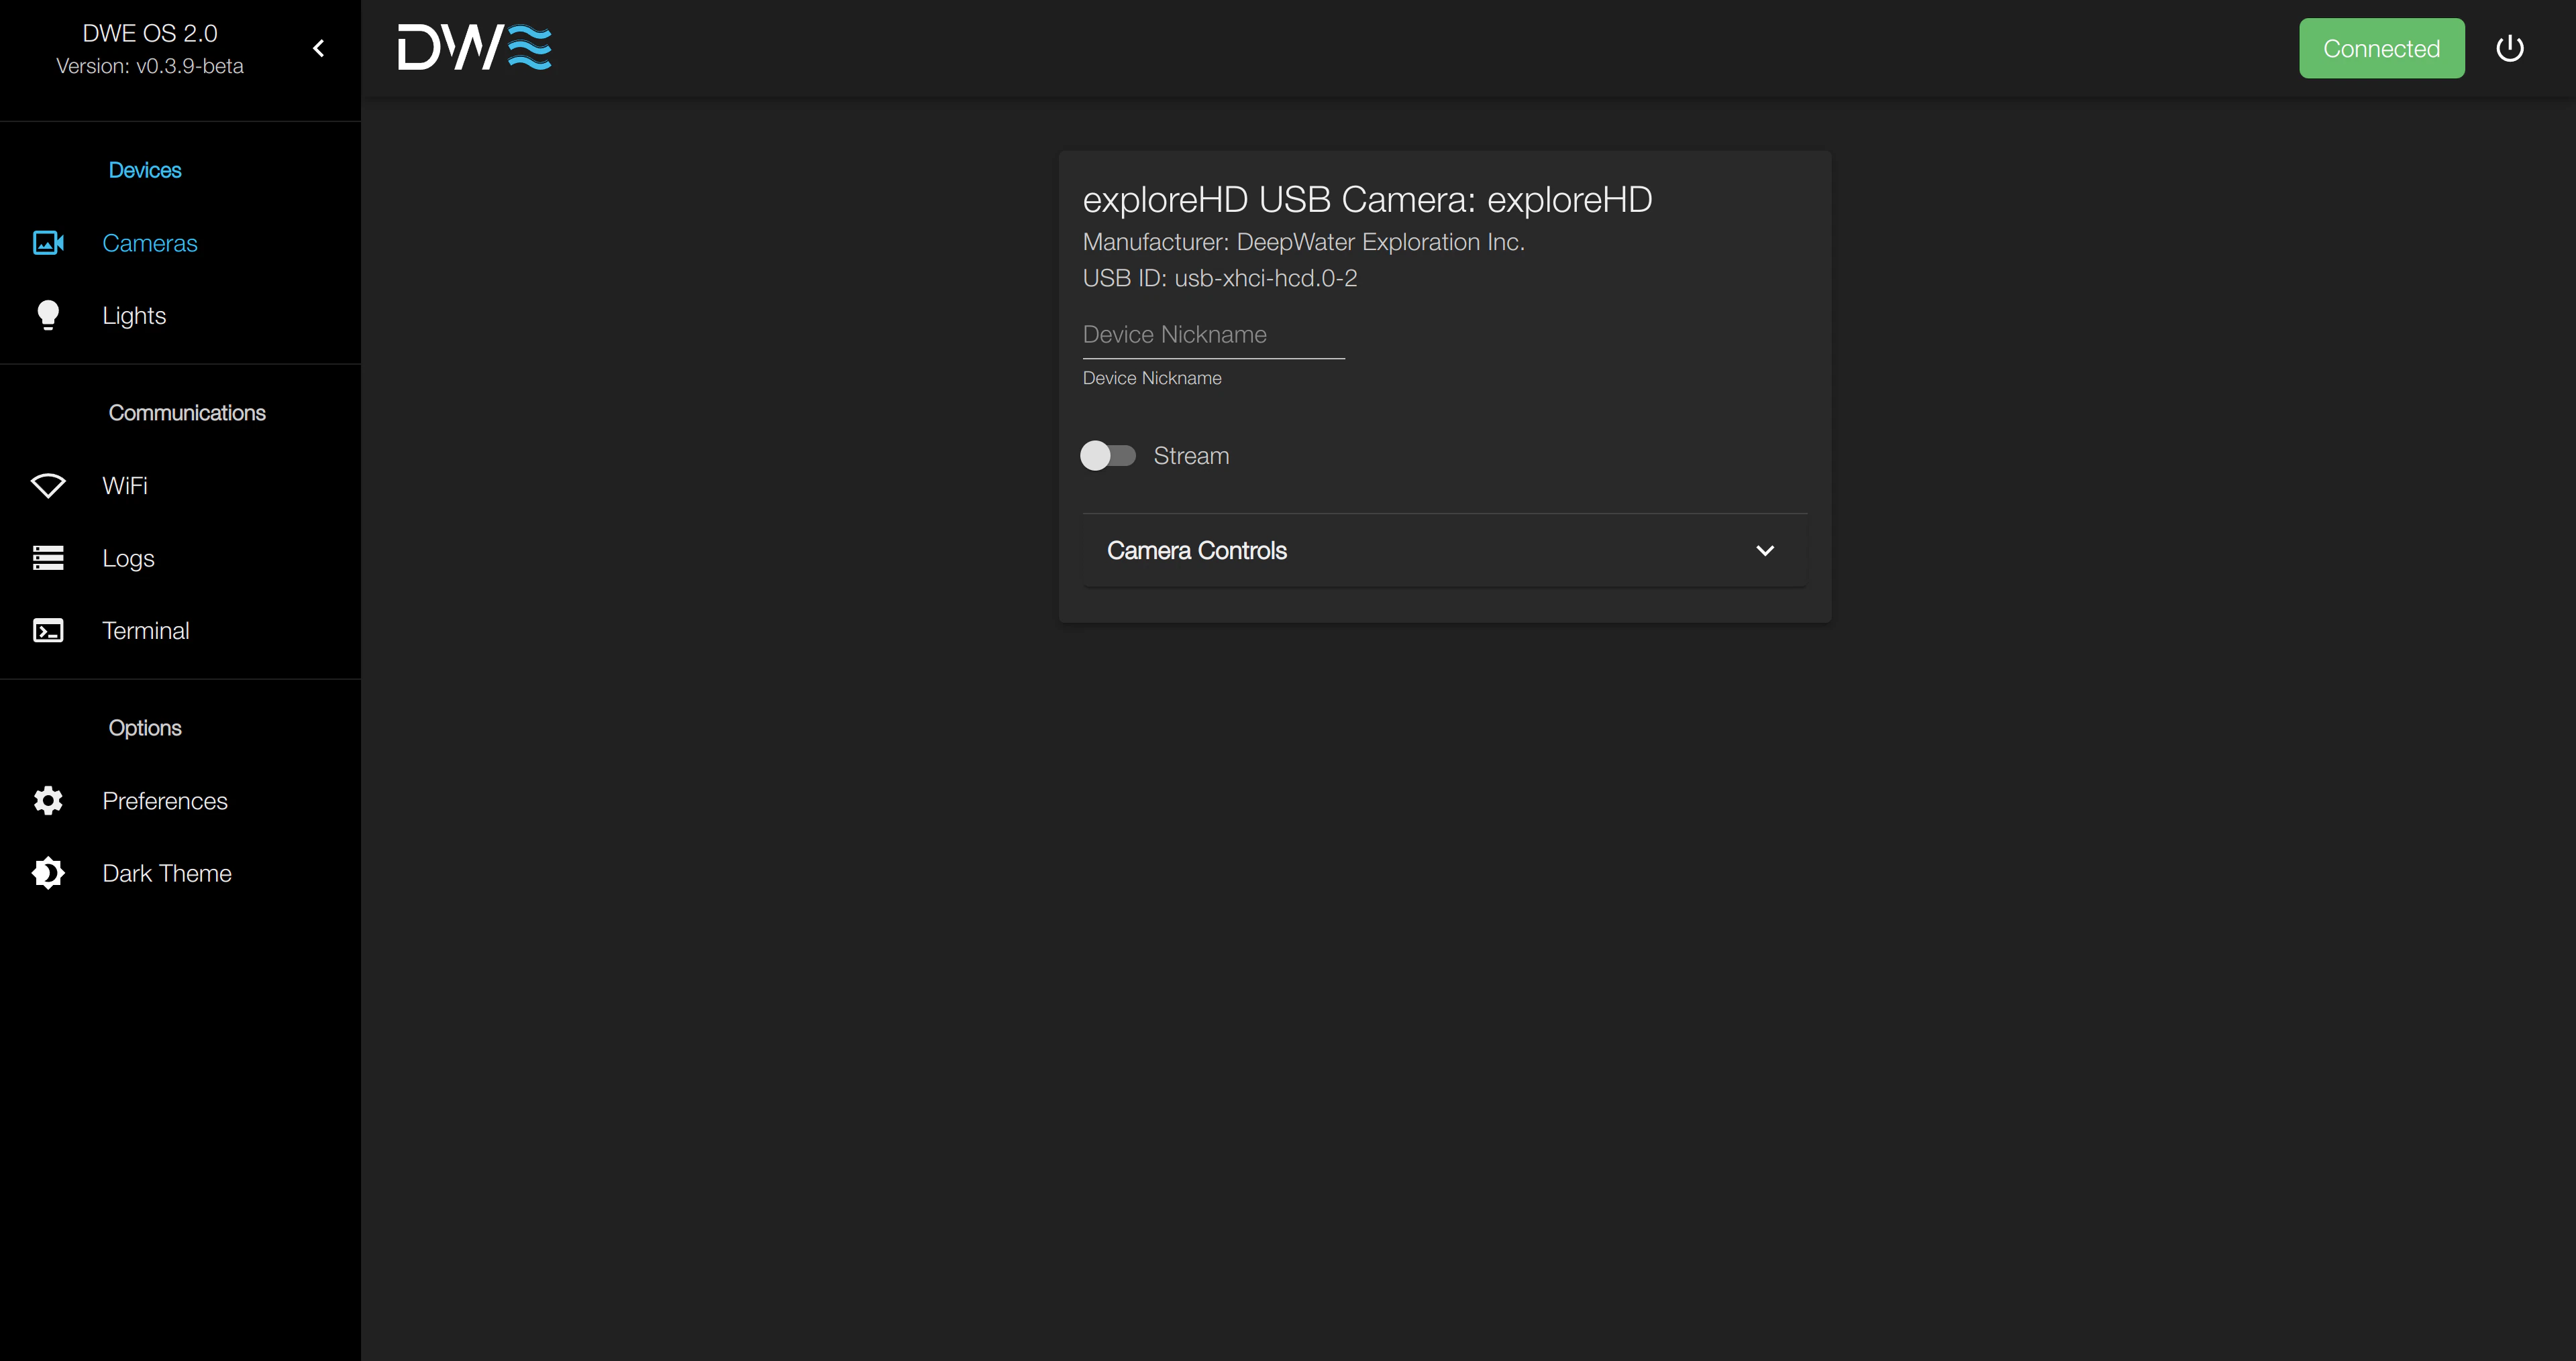Click the DWE wave logo
This screenshot has width=2576, height=1361.
click(474, 48)
